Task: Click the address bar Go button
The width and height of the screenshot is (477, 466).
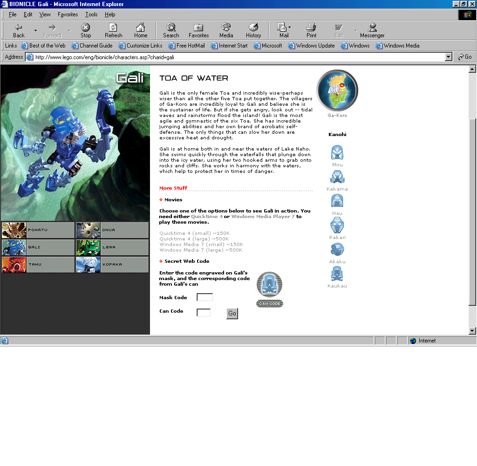Action: click(x=465, y=57)
